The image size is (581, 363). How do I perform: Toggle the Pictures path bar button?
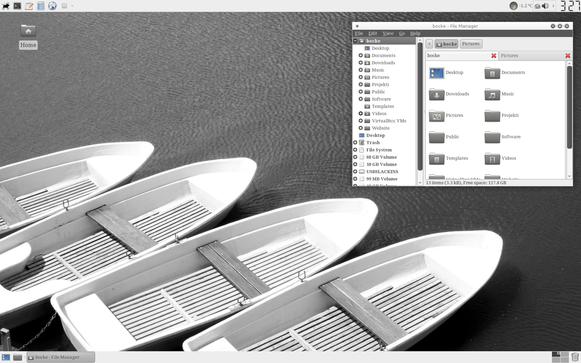471,44
